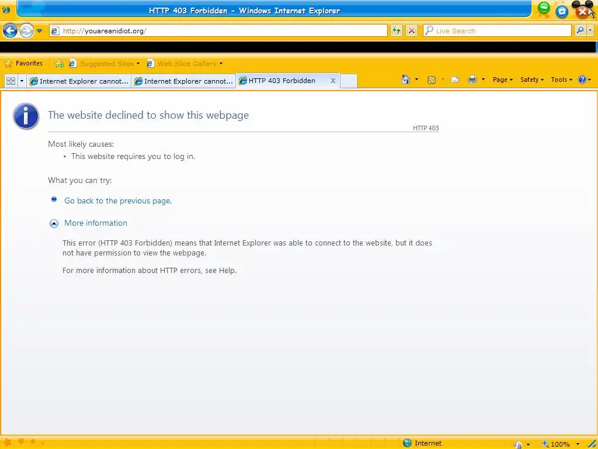Click the Forward arrow navigation button

click(26, 30)
